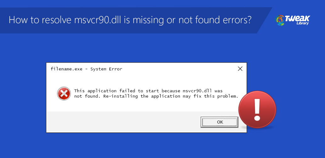Click the word Library under Tweak logo
Viewport: 325px width, 158px height.
(x=303, y=23)
